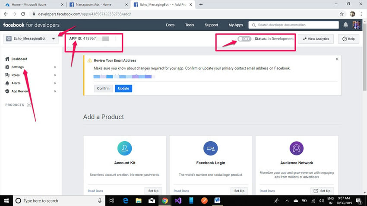This screenshot has height=206, width=367.
Task: Click the Update email button
Action: tap(123, 89)
